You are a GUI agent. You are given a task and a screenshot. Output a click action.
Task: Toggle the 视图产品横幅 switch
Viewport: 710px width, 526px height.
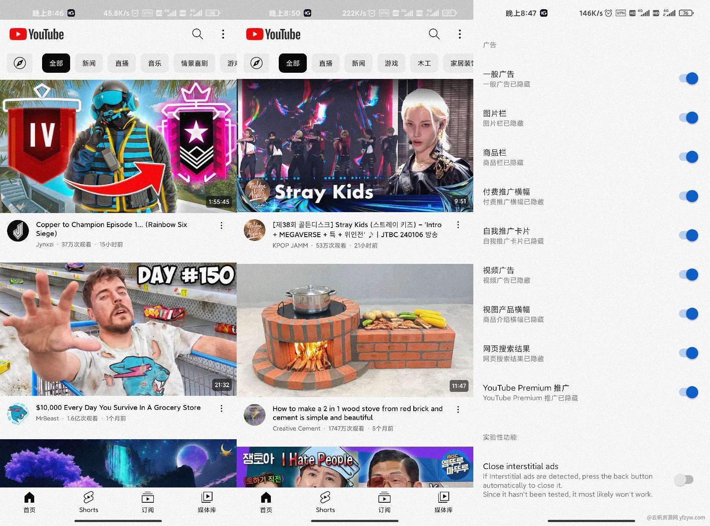click(x=688, y=314)
